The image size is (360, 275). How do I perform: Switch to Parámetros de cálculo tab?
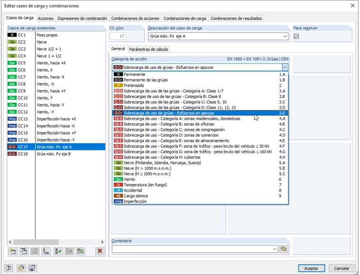[149, 49]
